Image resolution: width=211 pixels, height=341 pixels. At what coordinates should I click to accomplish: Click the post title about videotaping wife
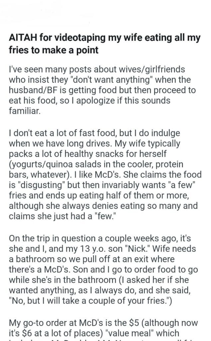[105, 44]
